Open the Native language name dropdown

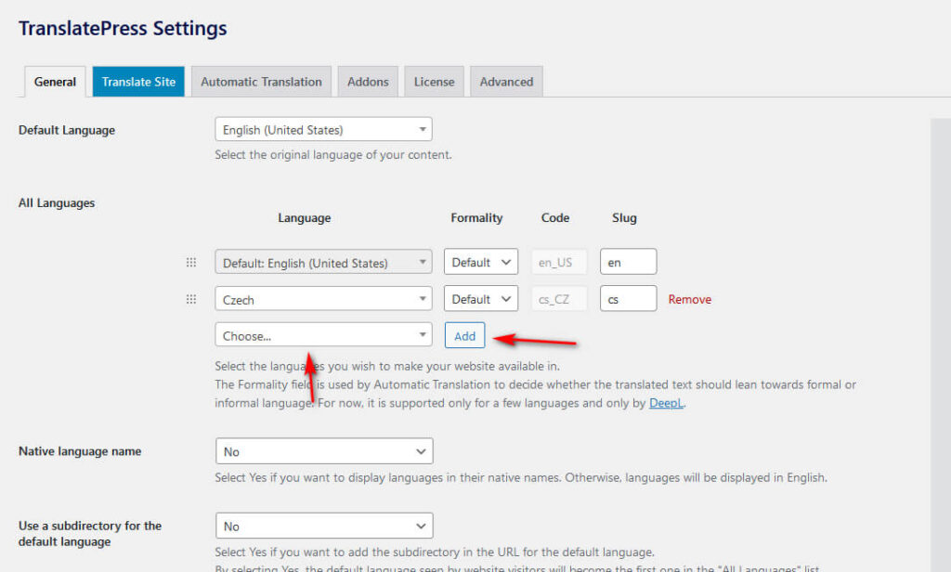[324, 451]
